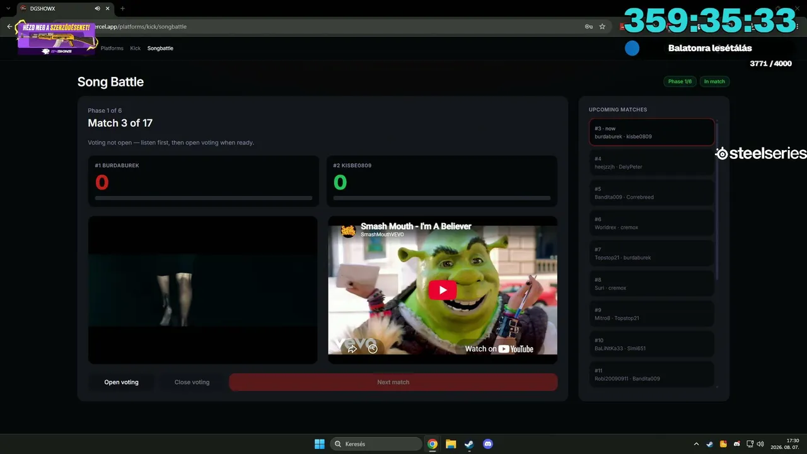Click the Phase 1/6 badge
This screenshot has width=807, height=454.
[680, 81]
